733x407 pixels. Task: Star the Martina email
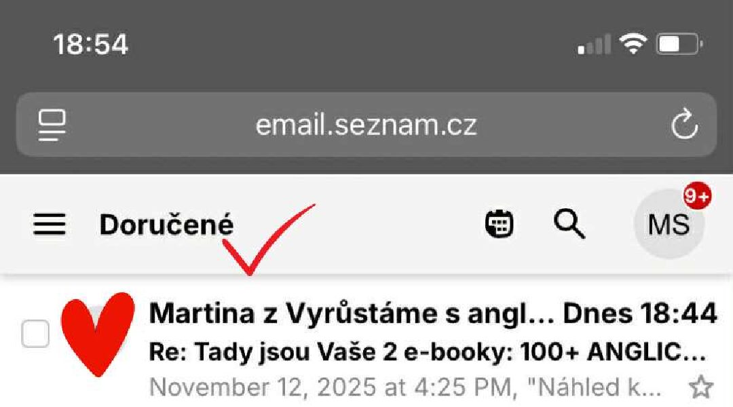(700, 387)
